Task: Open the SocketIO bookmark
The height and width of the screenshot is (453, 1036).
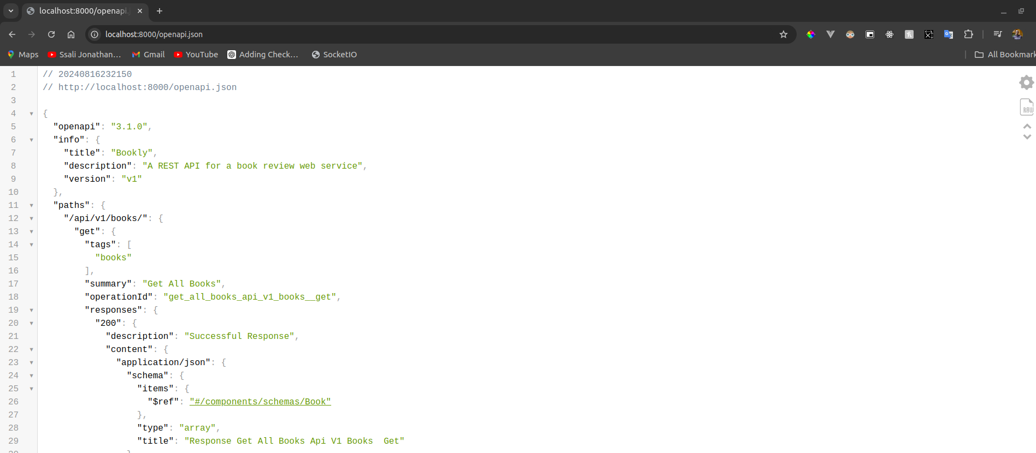Action: coord(334,55)
